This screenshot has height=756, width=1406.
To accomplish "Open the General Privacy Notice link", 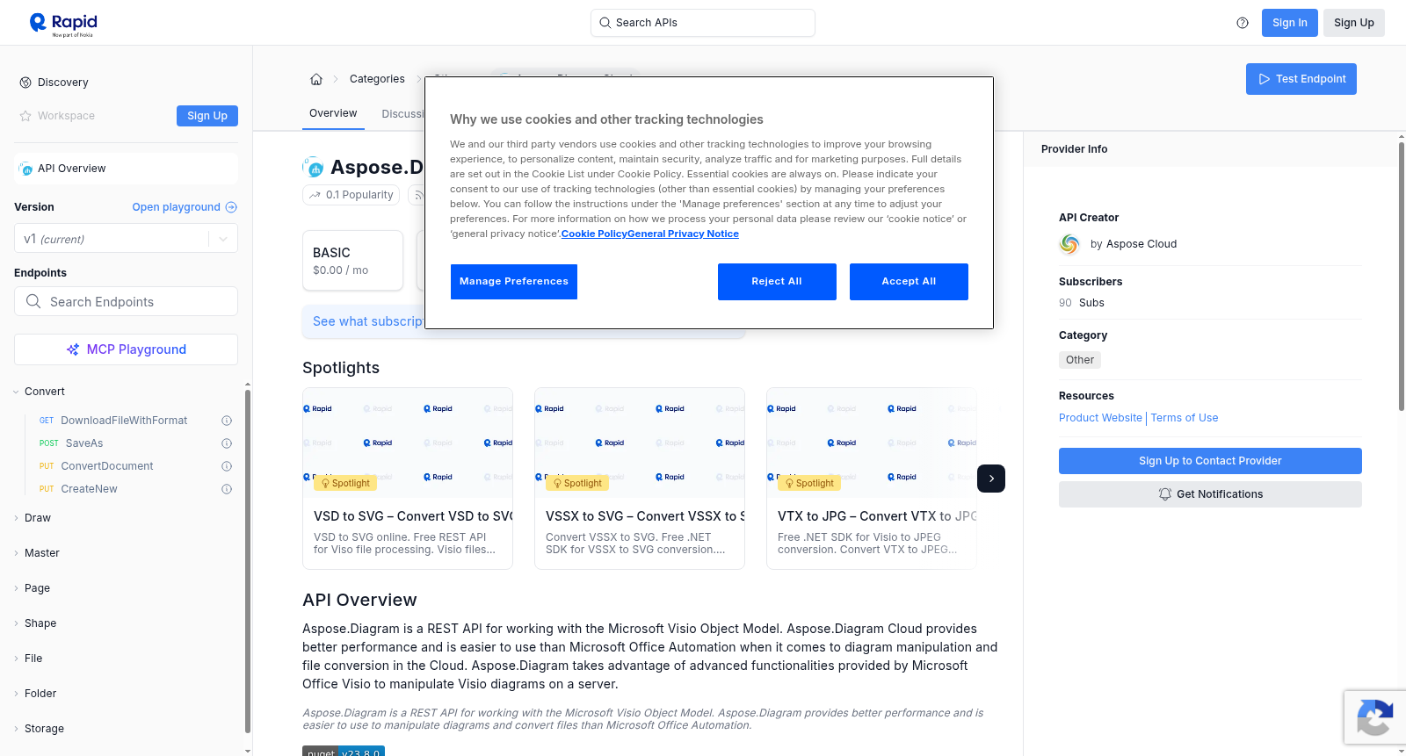I will coord(683,234).
